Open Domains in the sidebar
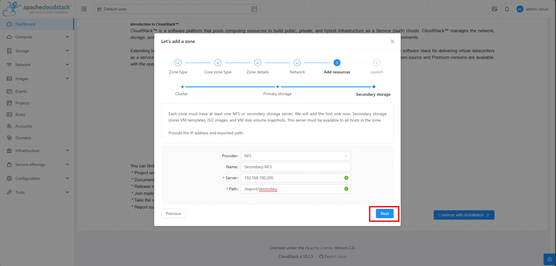 point(37,138)
